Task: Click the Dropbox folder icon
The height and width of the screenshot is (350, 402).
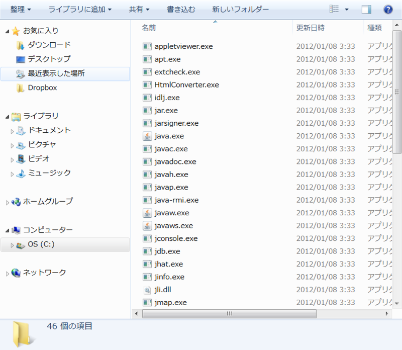Action: (20, 88)
